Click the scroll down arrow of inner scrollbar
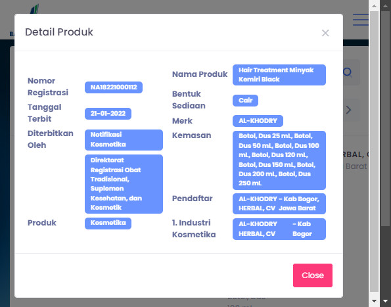 pos(374,301)
